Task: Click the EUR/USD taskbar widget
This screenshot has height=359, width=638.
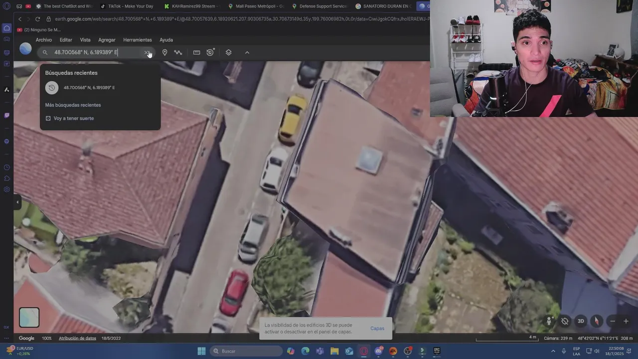Action: (20, 351)
